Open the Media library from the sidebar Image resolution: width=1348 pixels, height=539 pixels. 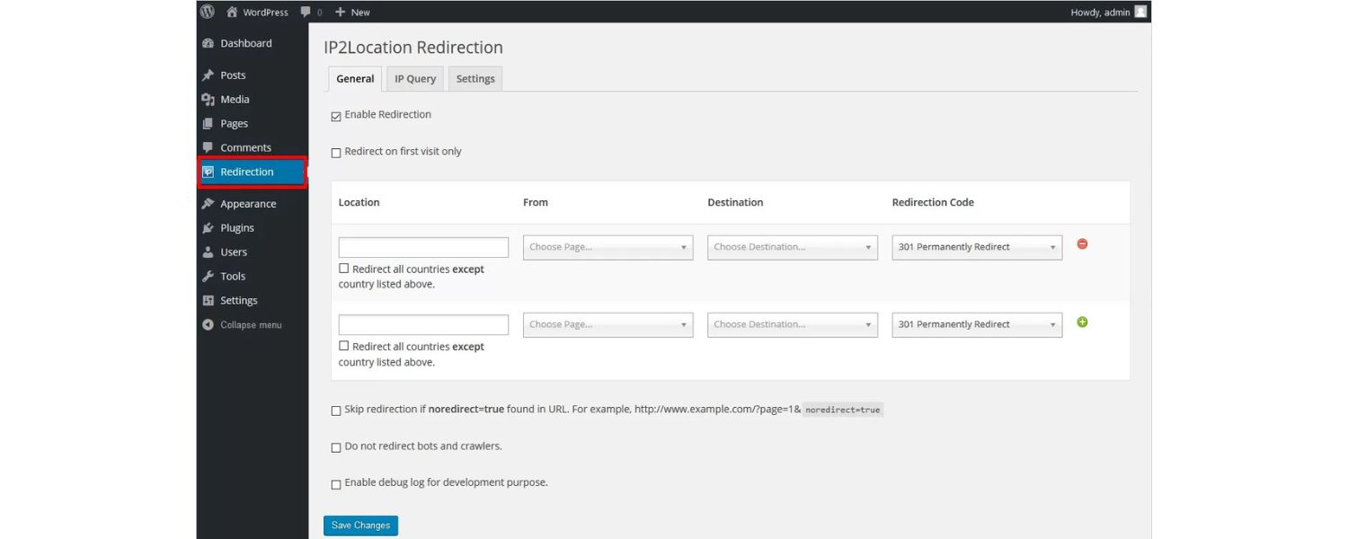(x=234, y=99)
